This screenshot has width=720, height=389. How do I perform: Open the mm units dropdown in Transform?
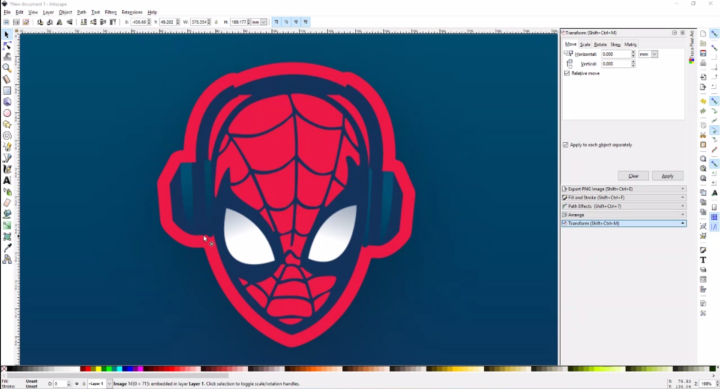coord(648,54)
